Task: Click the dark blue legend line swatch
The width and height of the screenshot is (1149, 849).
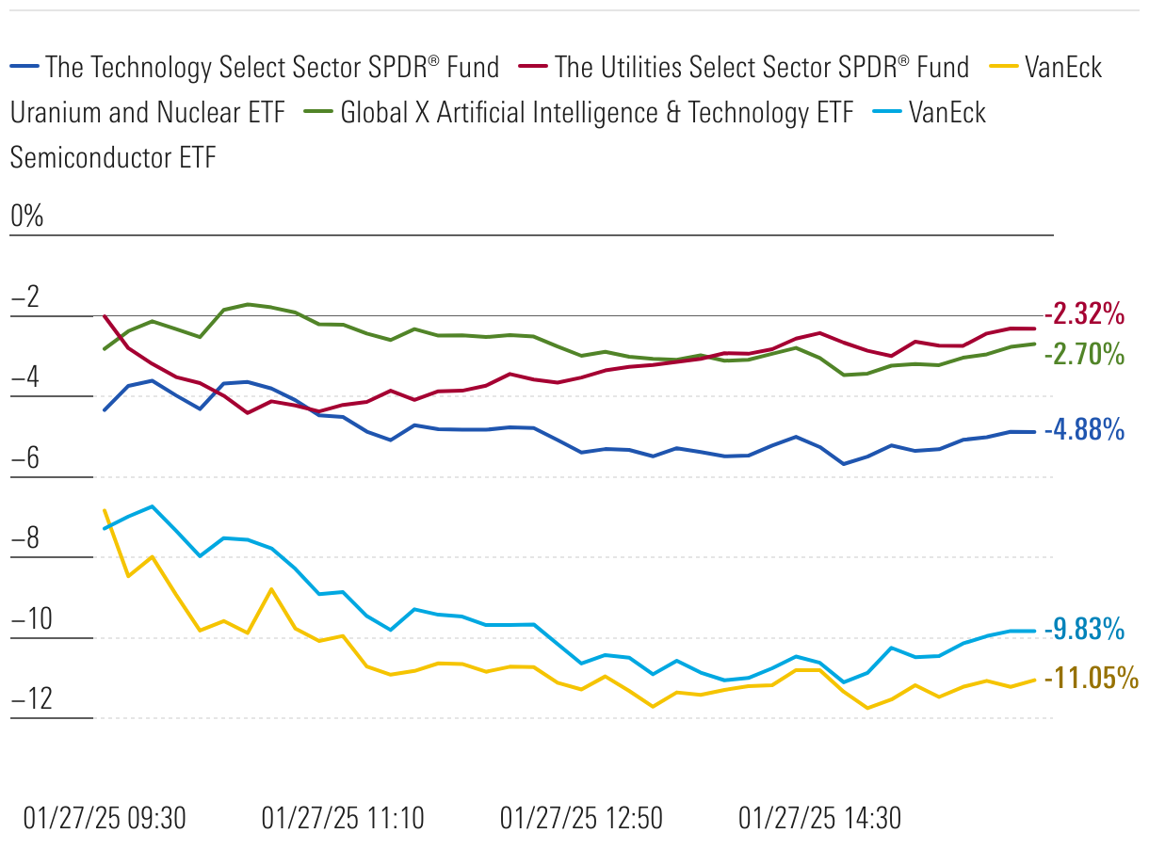Action: point(24,67)
